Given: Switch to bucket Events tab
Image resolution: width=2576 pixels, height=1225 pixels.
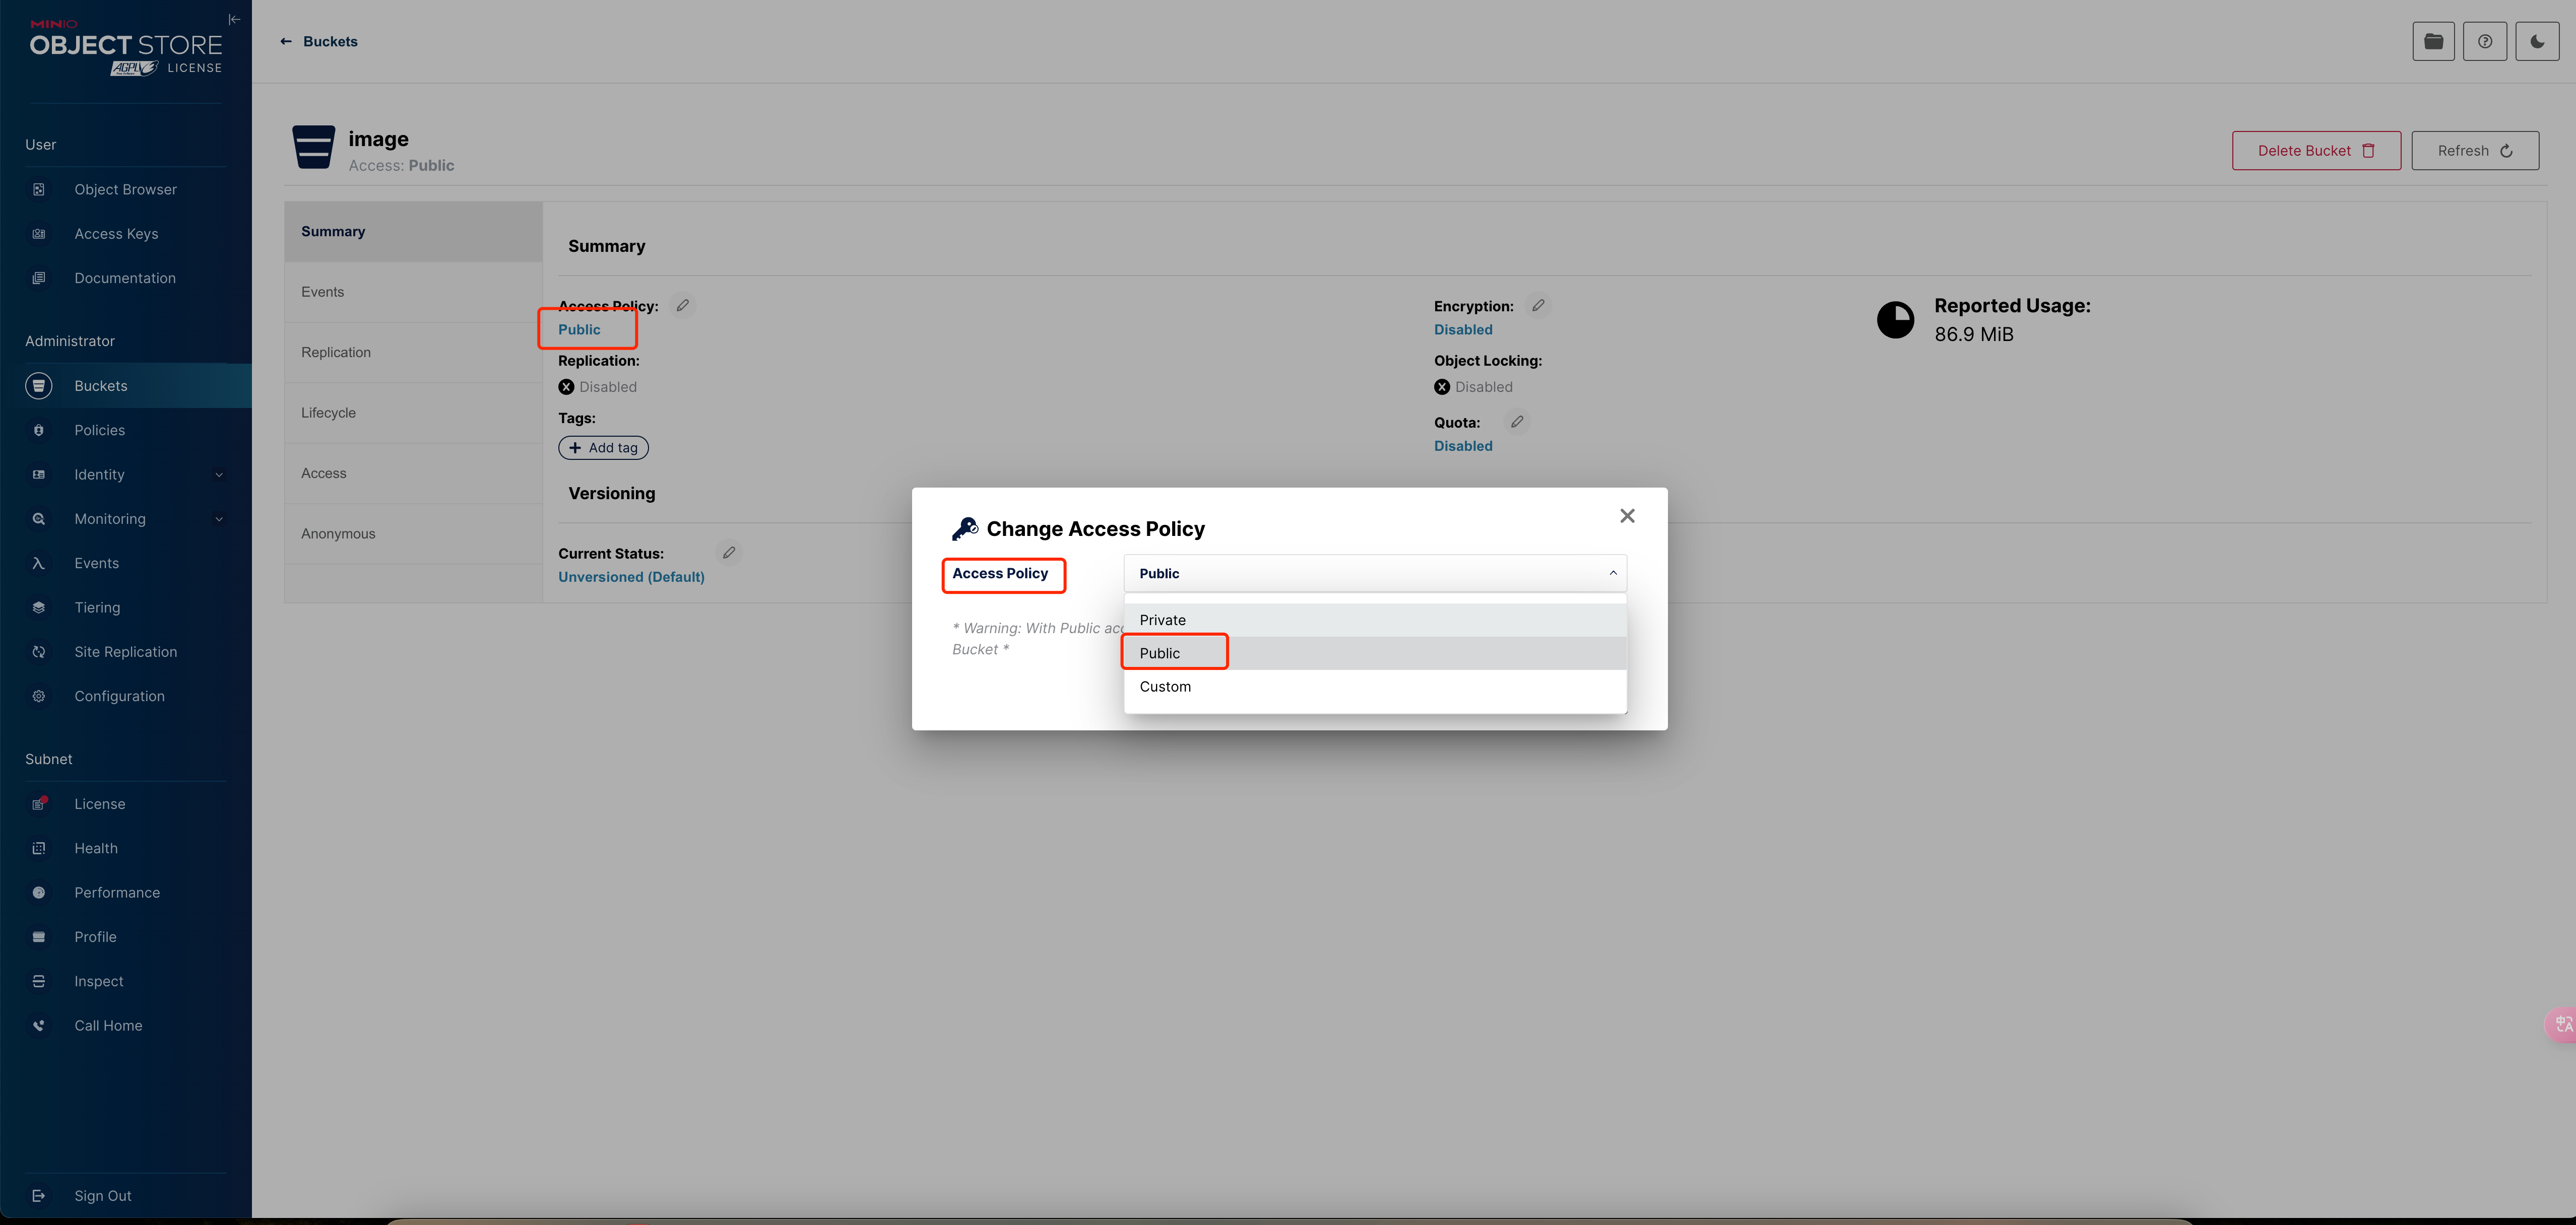Looking at the screenshot, I should pos(413,292).
